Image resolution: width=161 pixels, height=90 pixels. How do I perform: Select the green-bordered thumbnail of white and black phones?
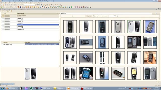pos(134,27)
